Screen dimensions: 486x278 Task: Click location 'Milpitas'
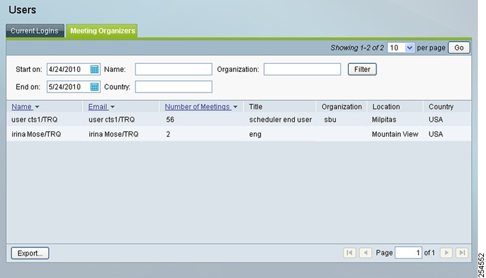[384, 120]
